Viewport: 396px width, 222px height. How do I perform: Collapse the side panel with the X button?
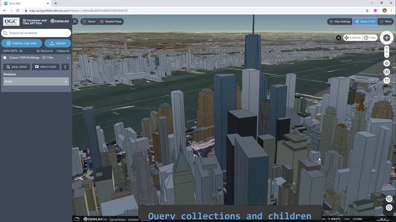[75, 22]
